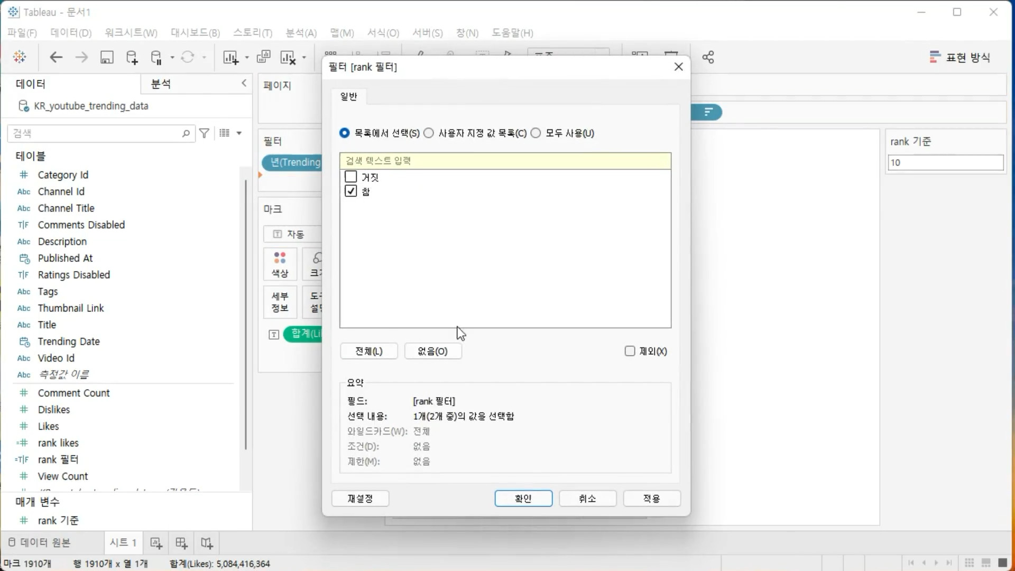
Task: Check the 거짓 checkbox in filter list
Action: point(351,177)
